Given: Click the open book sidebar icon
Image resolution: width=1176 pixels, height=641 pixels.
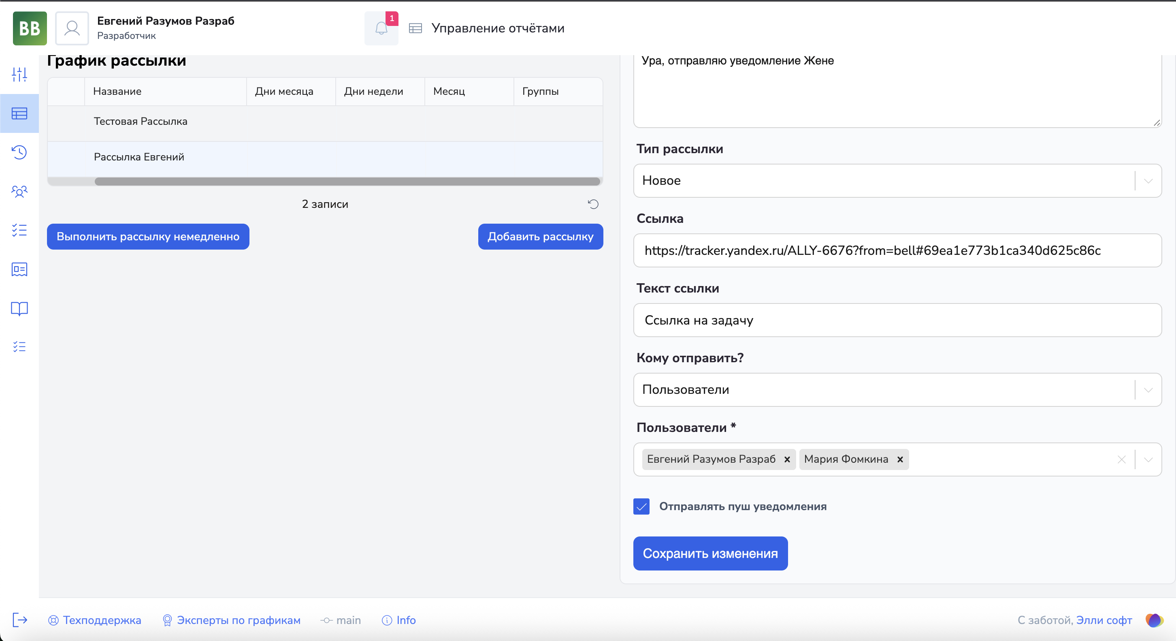Looking at the screenshot, I should click(19, 308).
